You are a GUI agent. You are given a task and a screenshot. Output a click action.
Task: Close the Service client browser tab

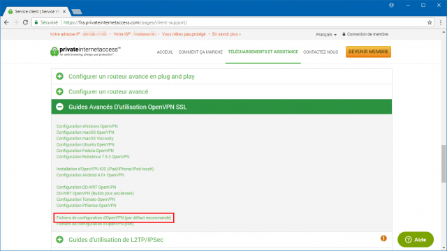click(x=64, y=12)
